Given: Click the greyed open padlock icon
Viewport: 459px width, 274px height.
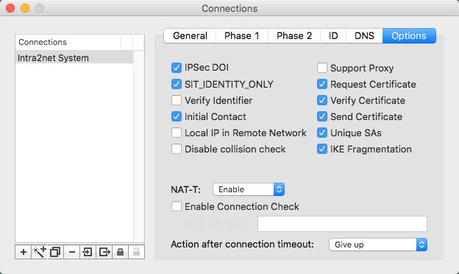Looking at the screenshot, I should click(x=136, y=252).
